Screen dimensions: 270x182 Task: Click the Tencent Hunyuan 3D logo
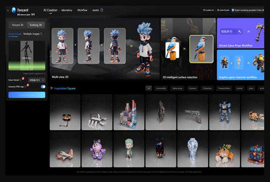[x=22, y=10]
